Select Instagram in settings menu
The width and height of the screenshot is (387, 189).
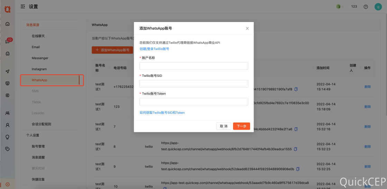[x=39, y=69]
